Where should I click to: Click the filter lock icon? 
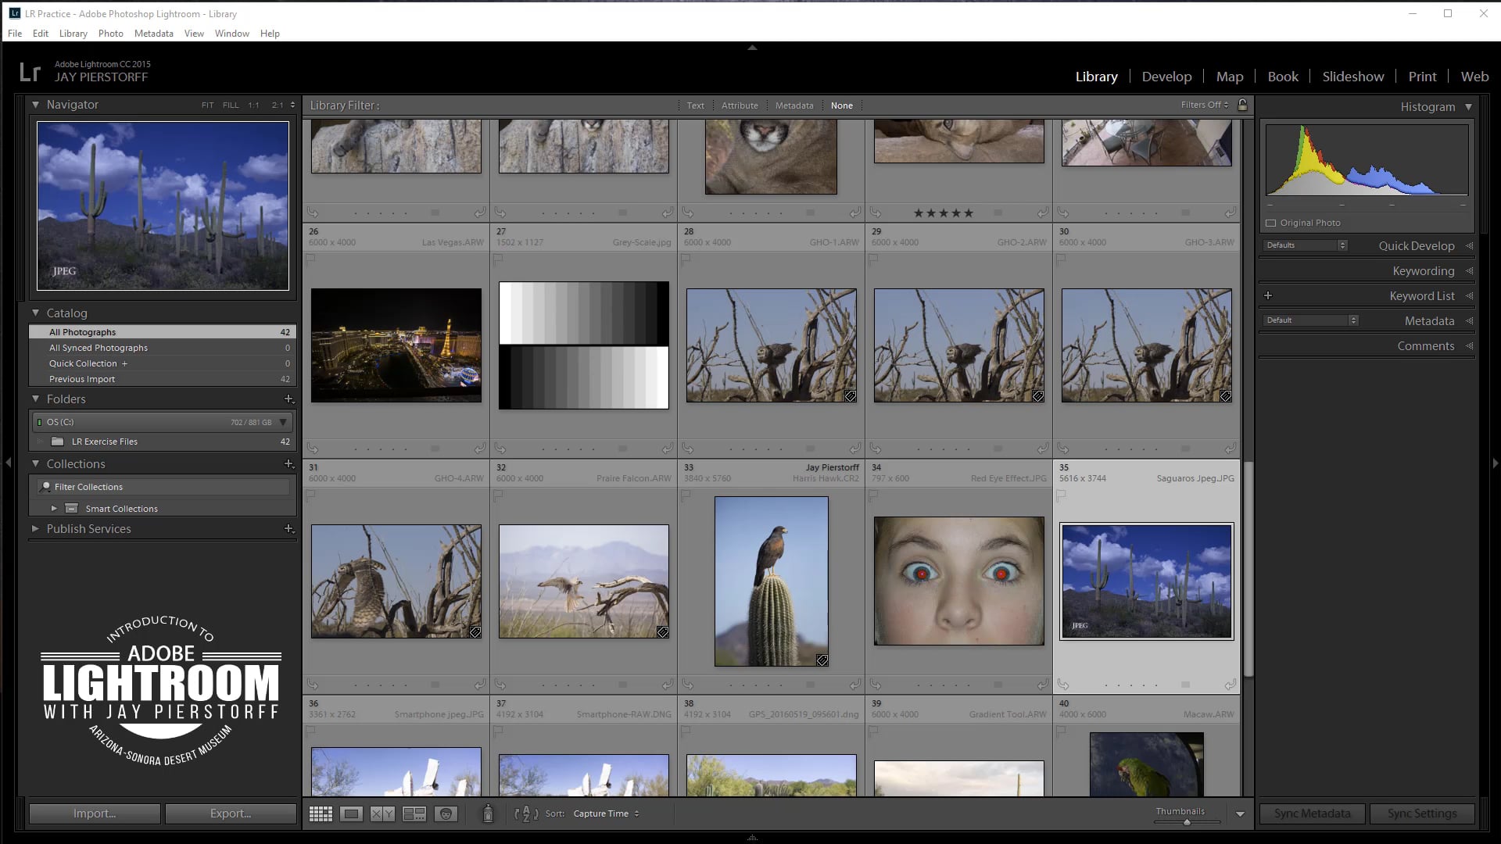click(1243, 105)
